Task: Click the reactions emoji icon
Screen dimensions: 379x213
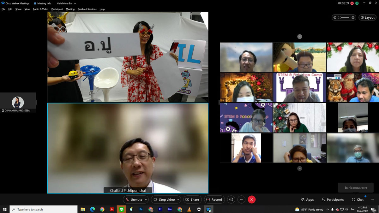Action: click(231, 199)
